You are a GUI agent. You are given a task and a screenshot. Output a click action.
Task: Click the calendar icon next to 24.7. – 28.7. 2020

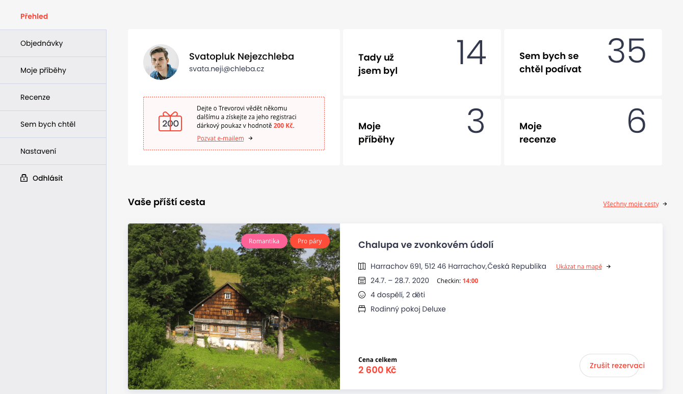(x=362, y=280)
